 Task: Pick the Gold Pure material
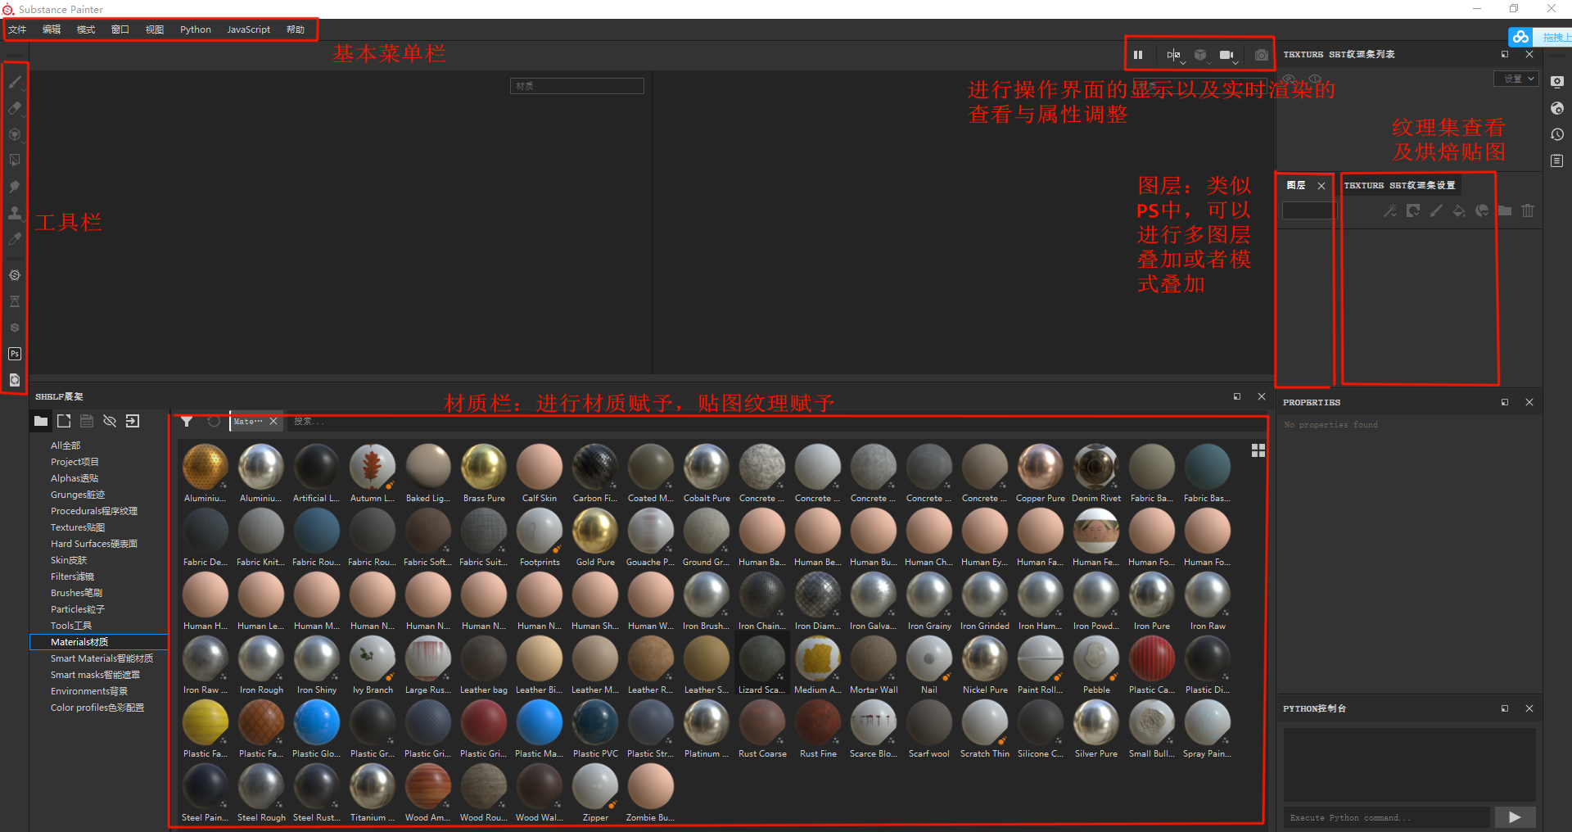(595, 532)
